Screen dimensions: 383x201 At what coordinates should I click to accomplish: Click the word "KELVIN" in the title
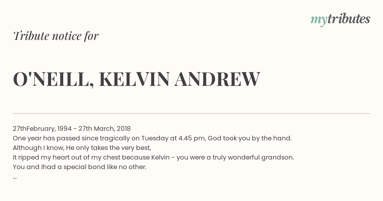coord(134,79)
